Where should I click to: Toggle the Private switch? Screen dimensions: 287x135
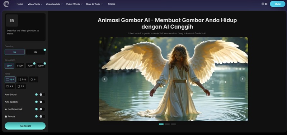(42, 116)
